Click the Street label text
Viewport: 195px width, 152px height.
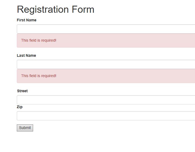pyautogui.click(x=22, y=91)
